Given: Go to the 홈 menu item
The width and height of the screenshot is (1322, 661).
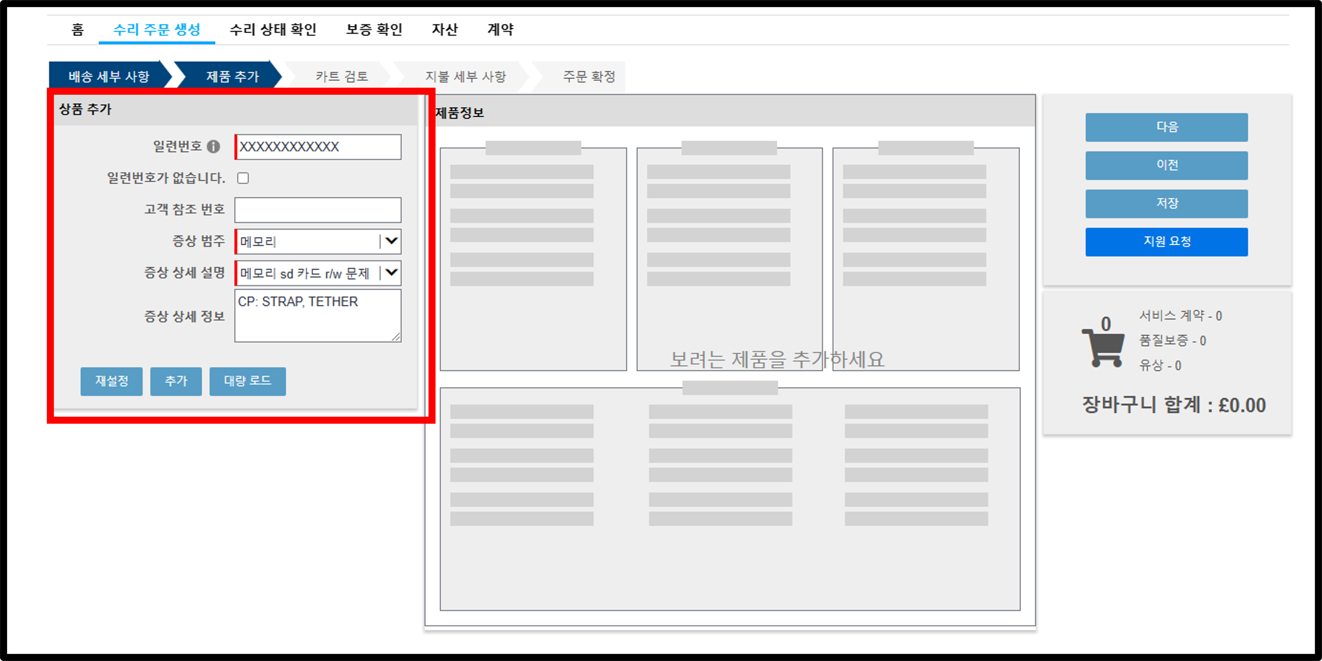Looking at the screenshot, I should point(77,29).
